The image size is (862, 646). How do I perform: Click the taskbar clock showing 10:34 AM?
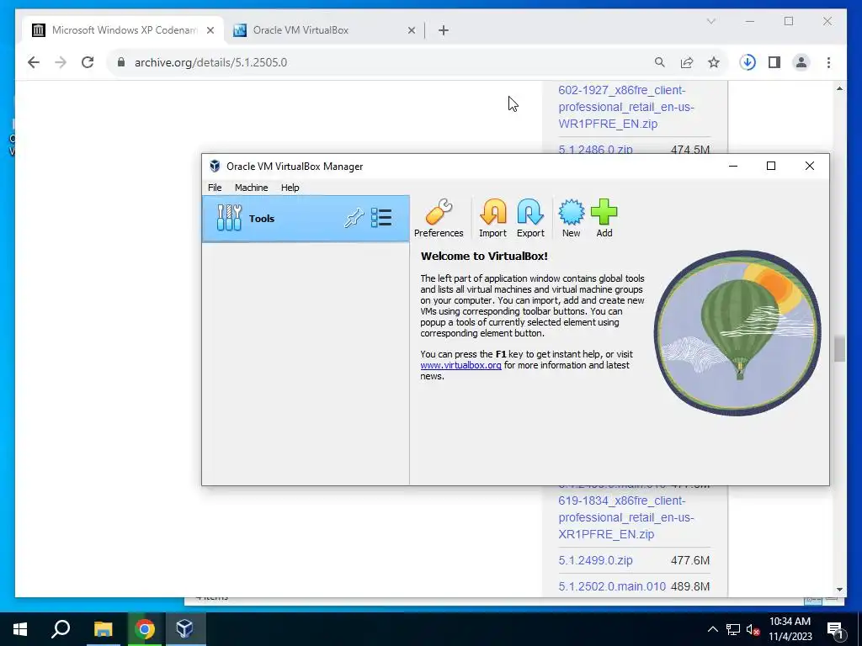point(790,629)
